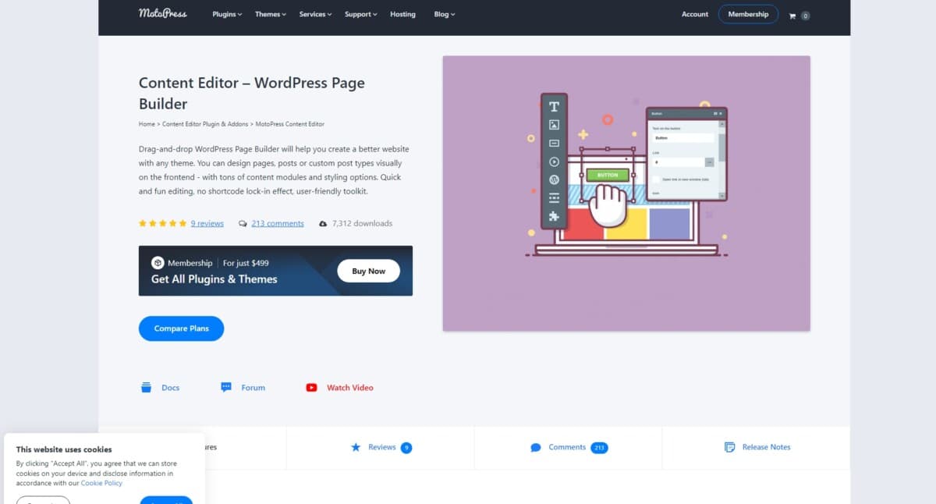
Task: Switch to the Reviews tab
Action: pyautogui.click(x=381, y=447)
